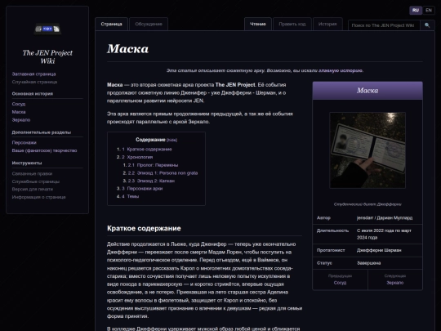Open the Зеркало sidebar link
This screenshot has height=331, width=441.
[21, 119]
